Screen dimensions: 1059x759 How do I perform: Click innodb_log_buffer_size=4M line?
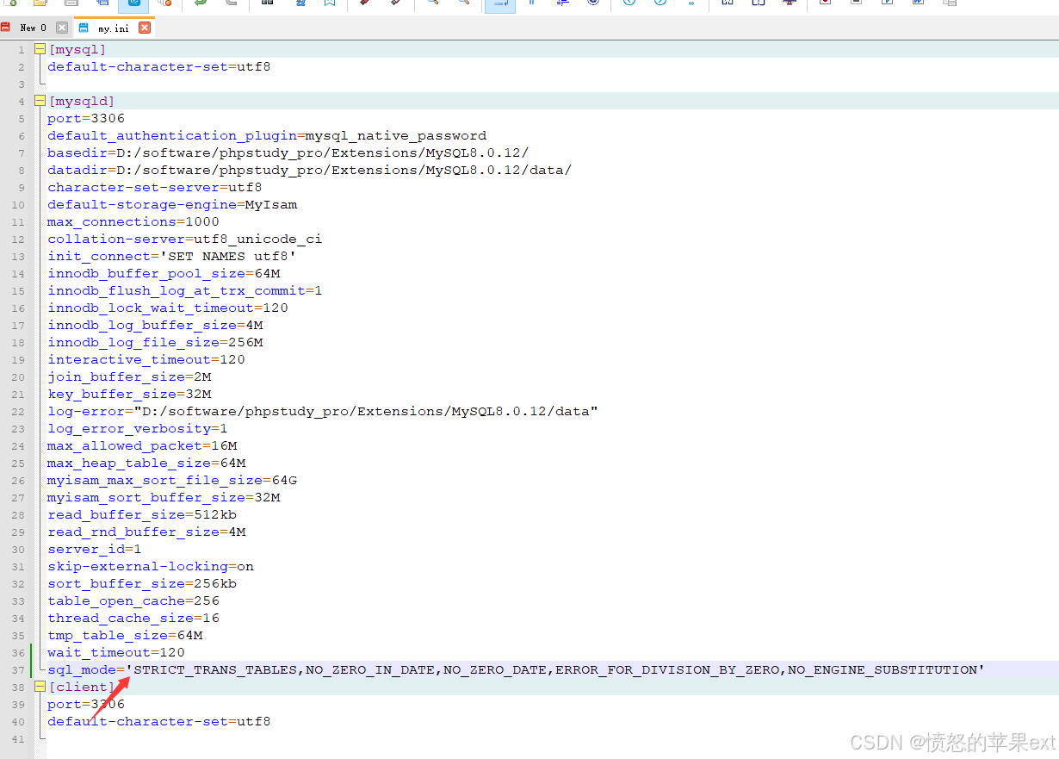pyautogui.click(x=155, y=325)
